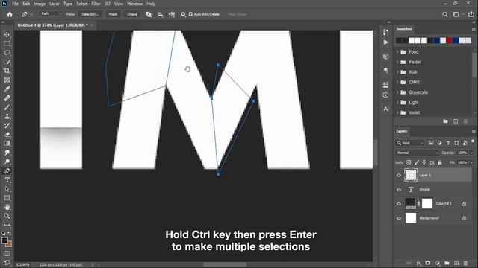478x268 pixels.
Task: Click the Mask button
Action: [113, 14]
